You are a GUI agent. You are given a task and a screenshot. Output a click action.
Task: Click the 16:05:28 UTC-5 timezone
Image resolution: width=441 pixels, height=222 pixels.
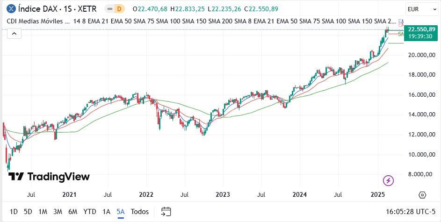pos(411,212)
